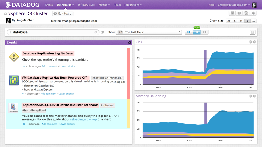Open Help
The height and width of the screenshot is (147, 262).
[x=211, y=5]
